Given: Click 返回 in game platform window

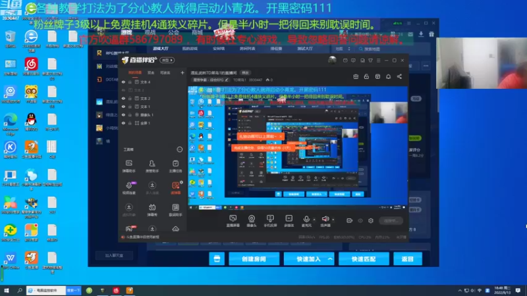Looking at the screenshot, I should [x=407, y=259].
